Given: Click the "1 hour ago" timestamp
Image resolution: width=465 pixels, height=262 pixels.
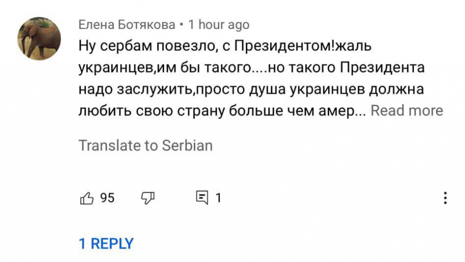Looking at the screenshot, I should (218, 24).
